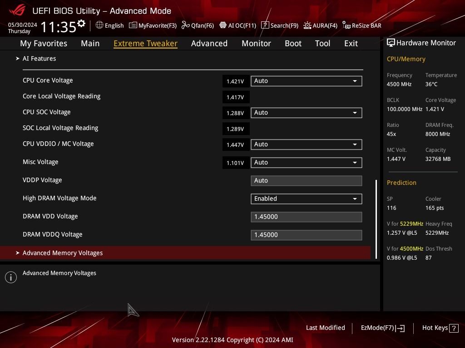Toggle the ReSize BAR icon
Viewport: 465px width, 348px height.
pyautogui.click(x=346, y=25)
